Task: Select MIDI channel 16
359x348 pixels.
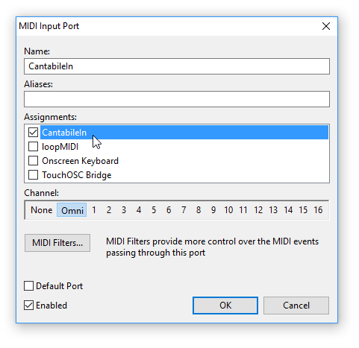Action: 318,210
